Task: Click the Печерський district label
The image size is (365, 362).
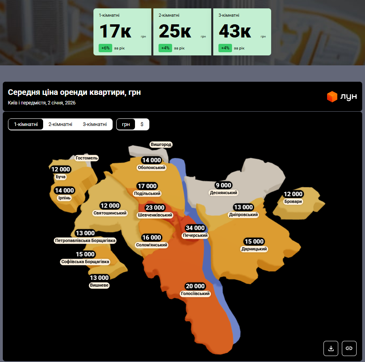Action: coord(195,236)
